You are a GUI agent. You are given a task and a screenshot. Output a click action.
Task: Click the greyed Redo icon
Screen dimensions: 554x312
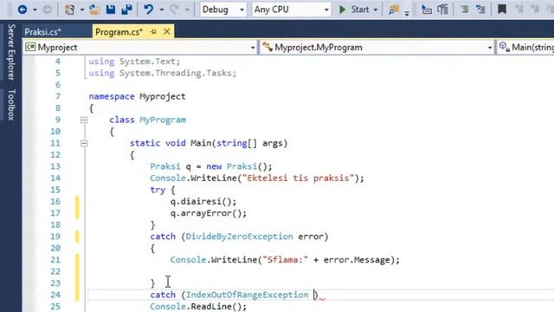[x=174, y=10]
